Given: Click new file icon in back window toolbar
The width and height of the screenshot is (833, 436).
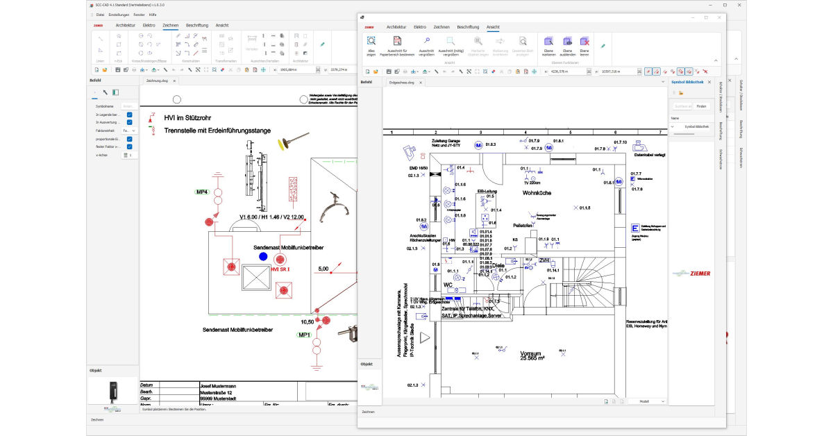Looking at the screenshot, I should [x=96, y=69].
